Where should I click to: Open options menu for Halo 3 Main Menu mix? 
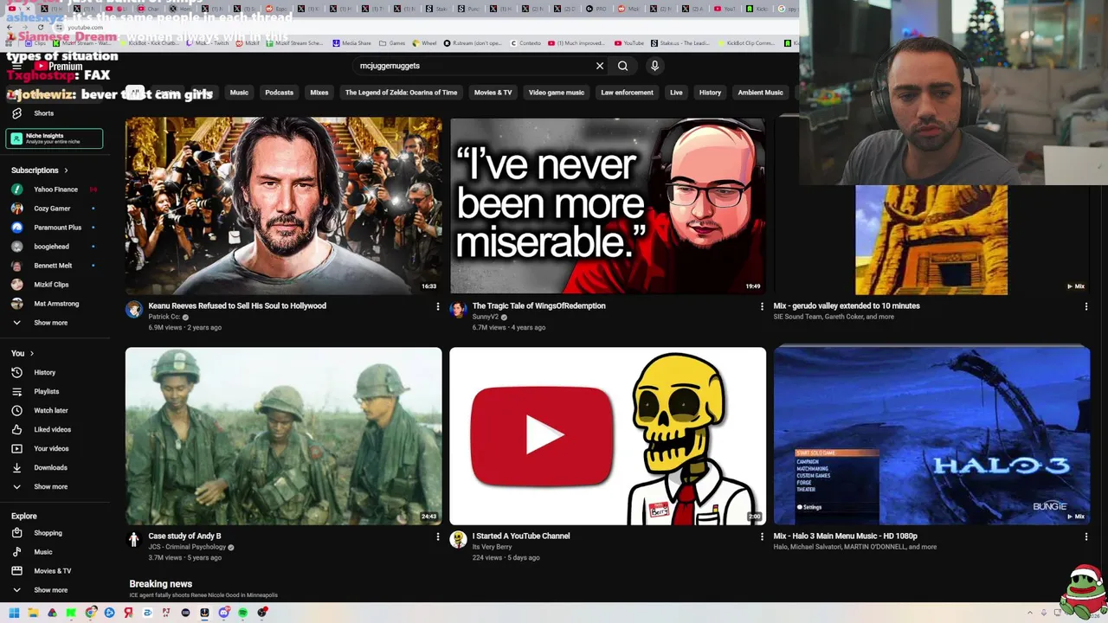pos(1085,536)
